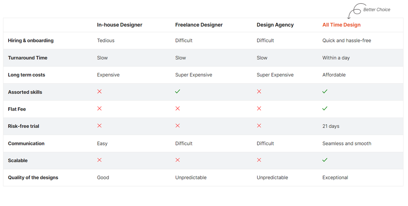
Task: Click the green checkmark for Freelance Designer Assorted skills
Action: click(x=177, y=92)
